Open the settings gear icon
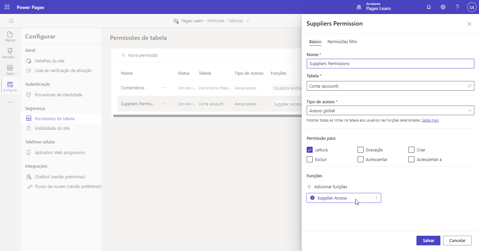The width and height of the screenshot is (479, 251). point(443,7)
